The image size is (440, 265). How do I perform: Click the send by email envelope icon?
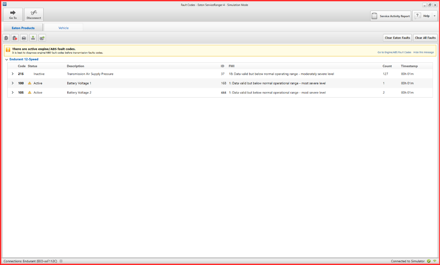tap(42, 38)
